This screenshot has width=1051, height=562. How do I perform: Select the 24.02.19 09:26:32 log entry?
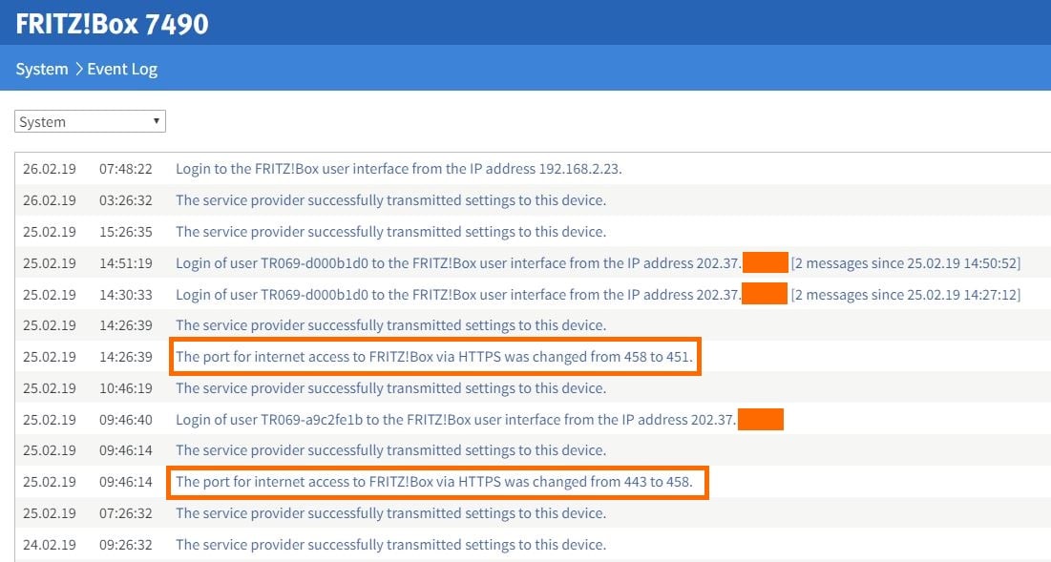(533, 545)
